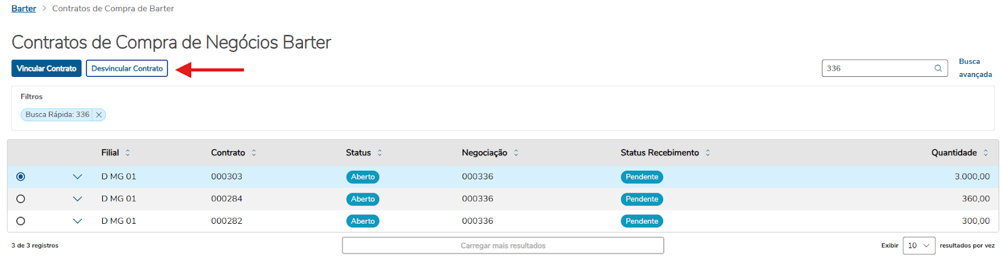The image size is (1003, 260).
Task: Open Busca avançada link
Action: point(975,68)
